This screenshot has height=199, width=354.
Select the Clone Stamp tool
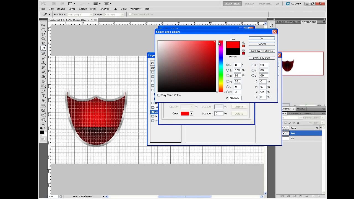tap(43, 63)
